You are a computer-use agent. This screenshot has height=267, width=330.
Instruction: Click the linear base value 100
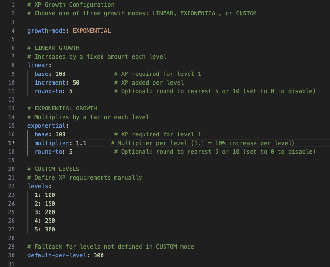(60, 74)
